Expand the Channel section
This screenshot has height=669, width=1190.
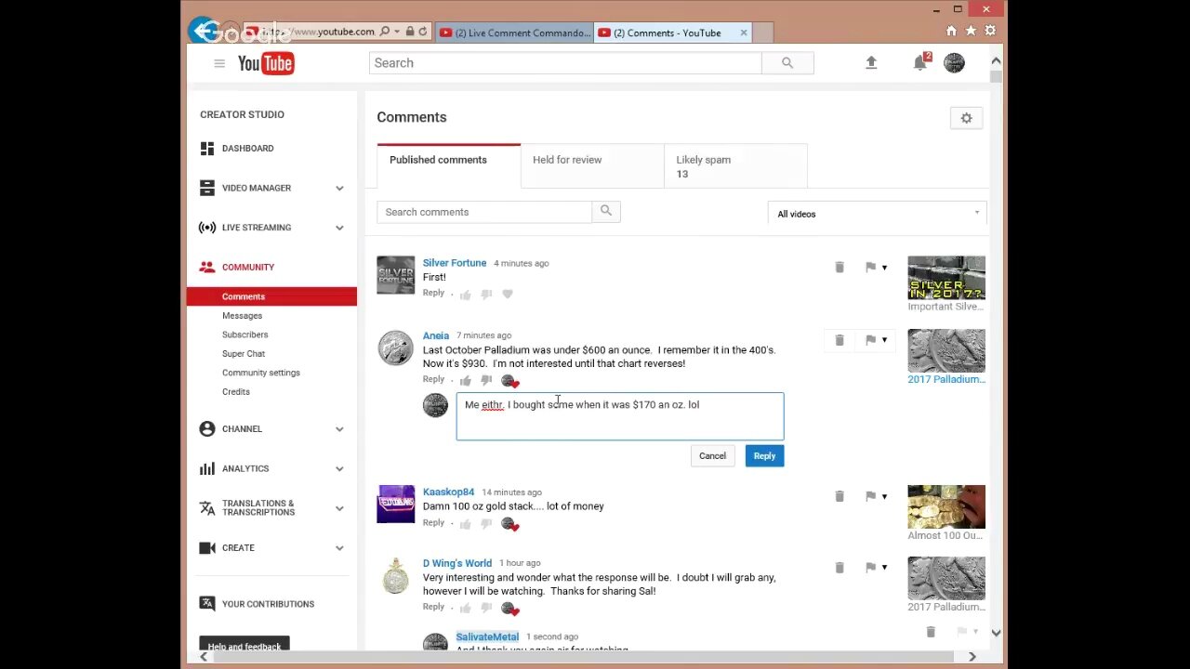[339, 429]
